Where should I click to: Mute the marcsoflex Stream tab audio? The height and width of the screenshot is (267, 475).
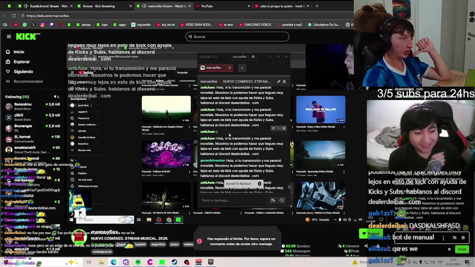coord(144,6)
